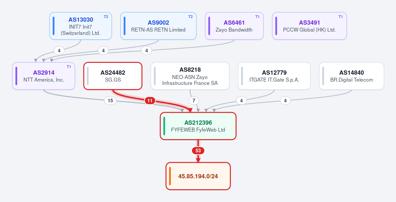Click the AS9002 RETN Limited node
Screen dimensions: 396x202
click(158, 26)
